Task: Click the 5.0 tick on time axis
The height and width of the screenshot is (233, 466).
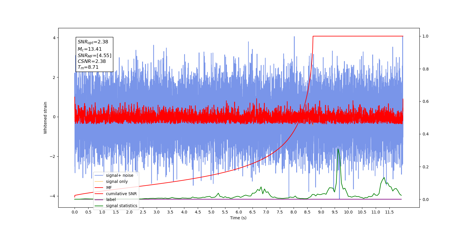Action: pos(211,212)
